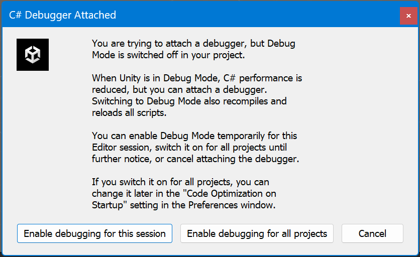Click the line "further notice, or cancel attaching"
This screenshot has width=420, height=257.
pyautogui.click(x=195, y=159)
